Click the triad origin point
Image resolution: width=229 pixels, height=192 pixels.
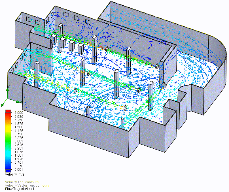(x=7, y=98)
